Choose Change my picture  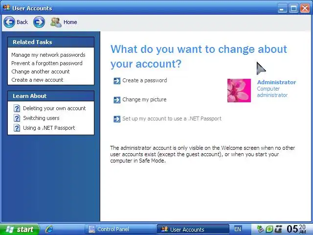tap(144, 99)
